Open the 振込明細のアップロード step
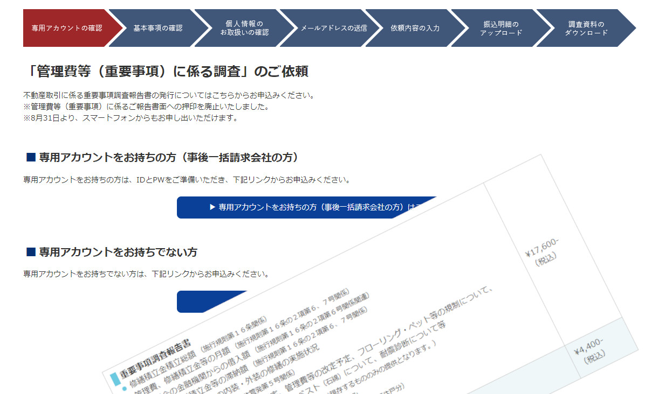The height and width of the screenshot is (394, 645). point(501,28)
